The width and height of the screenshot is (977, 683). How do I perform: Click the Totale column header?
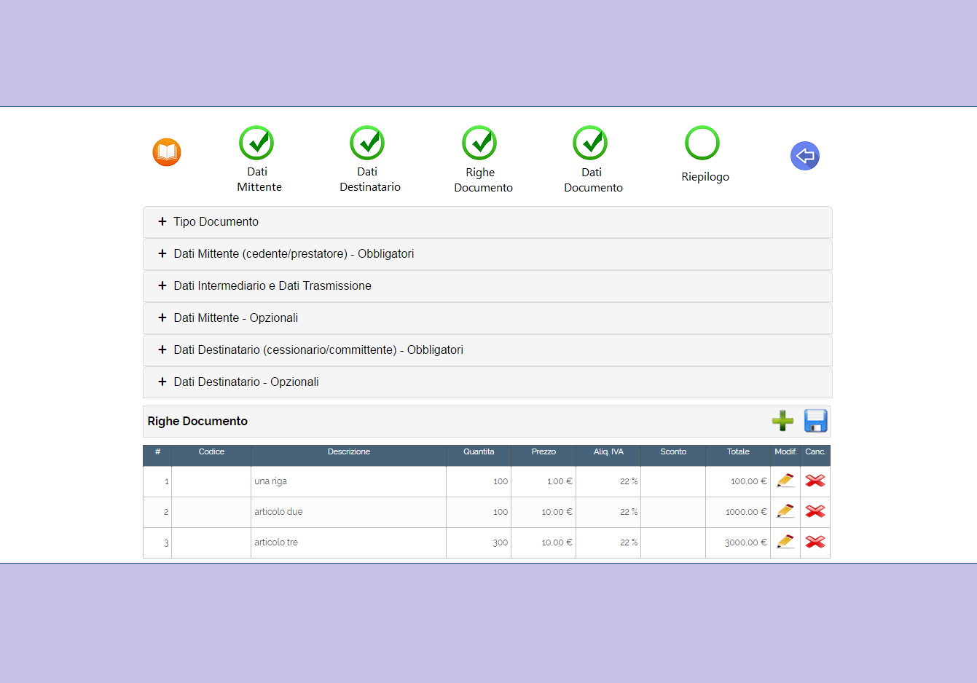coord(738,455)
